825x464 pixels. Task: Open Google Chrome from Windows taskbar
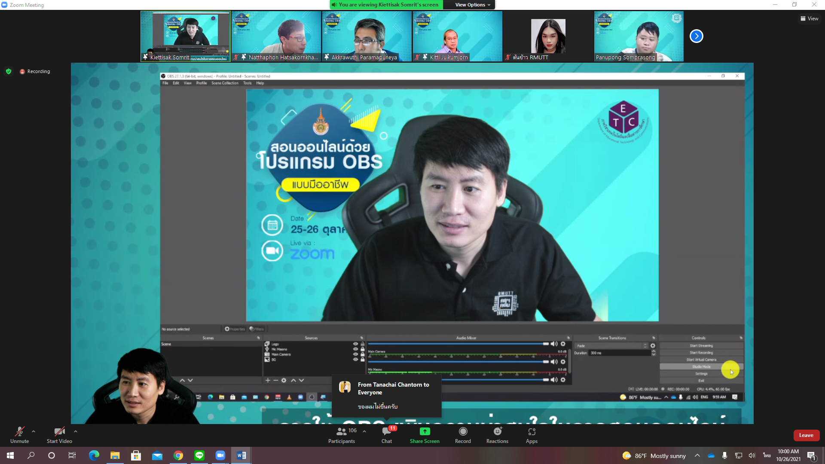(178, 455)
